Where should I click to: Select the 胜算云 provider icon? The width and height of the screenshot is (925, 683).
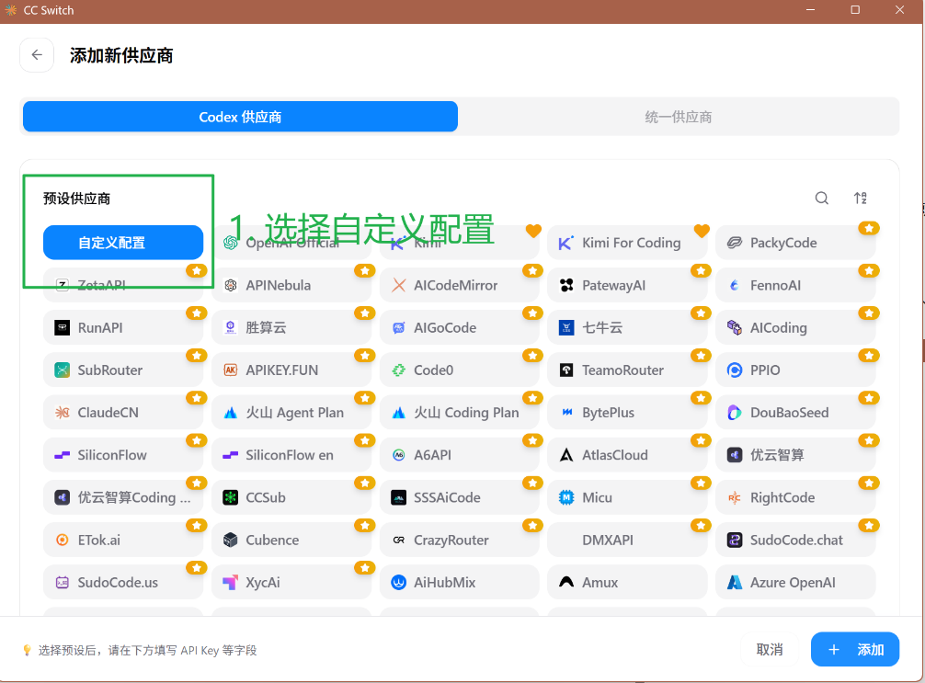pyautogui.click(x=231, y=328)
